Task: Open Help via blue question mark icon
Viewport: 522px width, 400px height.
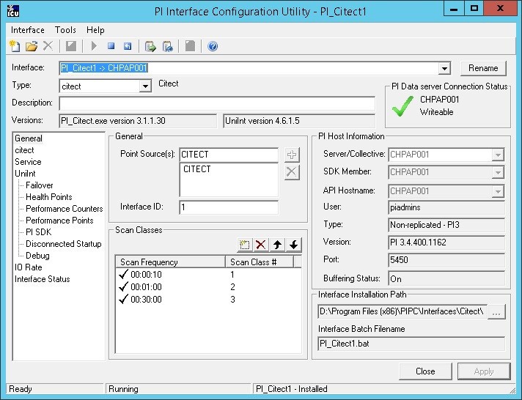Action: click(213, 46)
